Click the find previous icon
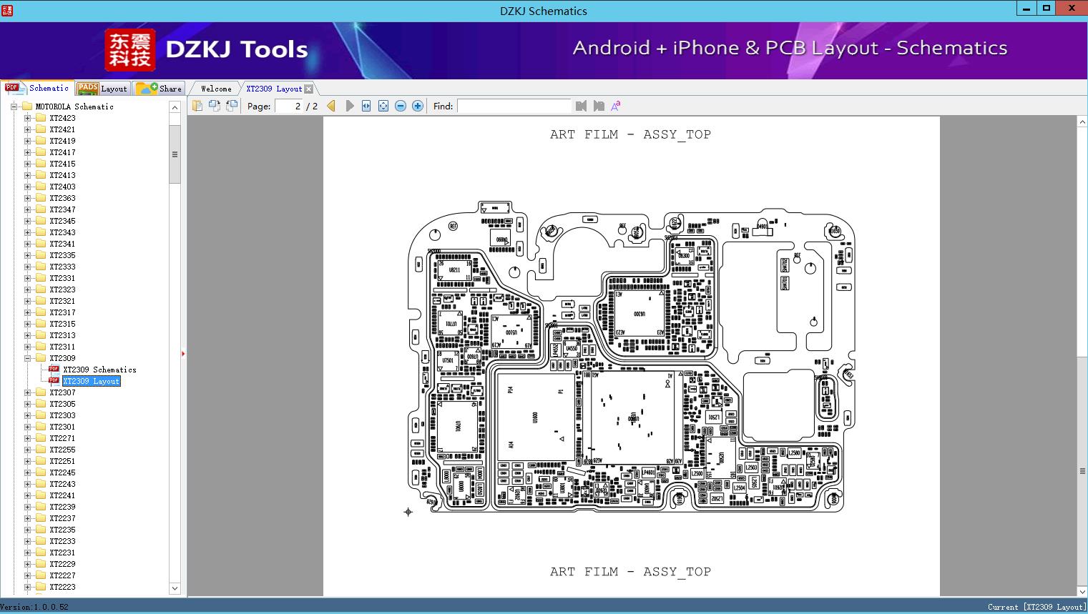1088x614 pixels. click(x=581, y=106)
